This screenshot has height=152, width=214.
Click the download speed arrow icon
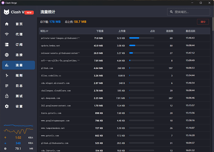pos(5,143)
